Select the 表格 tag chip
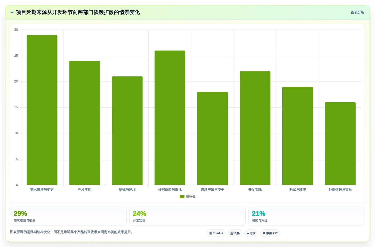Screen dimensions: 375x247 pyautogui.click(x=235, y=233)
